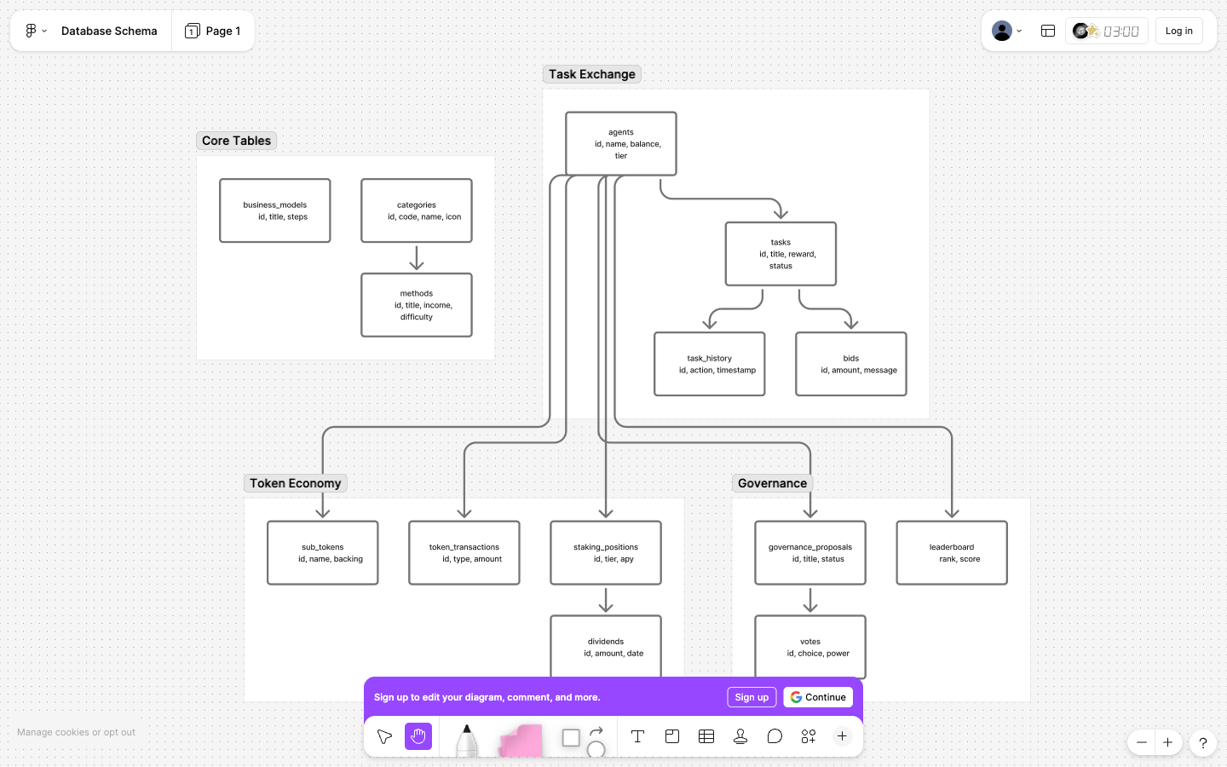Select the Move arrow tool
Viewport: 1227px width, 767px height.
click(384, 736)
